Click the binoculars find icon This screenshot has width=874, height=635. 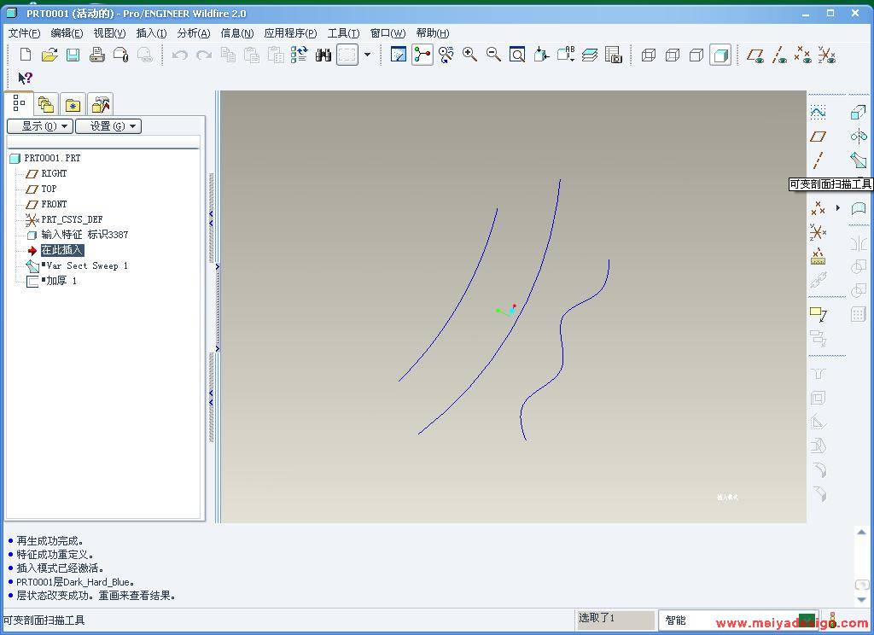(x=323, y=55)
